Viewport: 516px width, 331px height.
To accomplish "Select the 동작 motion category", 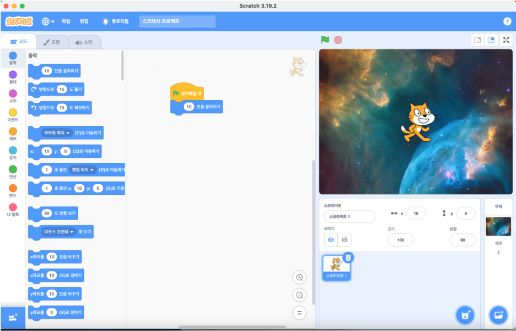I will click(13, 58).
